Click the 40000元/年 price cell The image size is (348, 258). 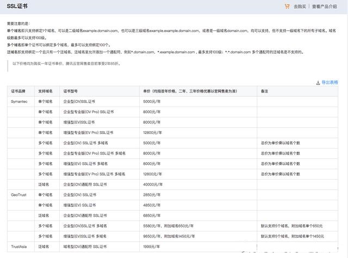coord(154,184)
